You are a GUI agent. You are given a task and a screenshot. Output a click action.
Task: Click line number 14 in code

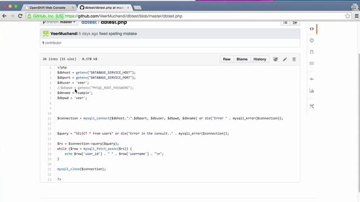click(x=49, y=134)
